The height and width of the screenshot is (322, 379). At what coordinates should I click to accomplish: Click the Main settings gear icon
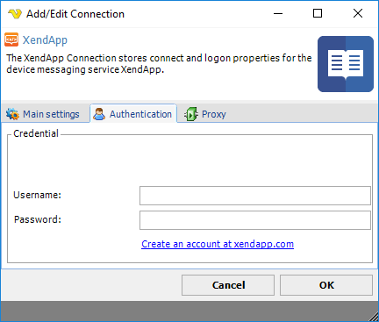click(x=12, y=114)
